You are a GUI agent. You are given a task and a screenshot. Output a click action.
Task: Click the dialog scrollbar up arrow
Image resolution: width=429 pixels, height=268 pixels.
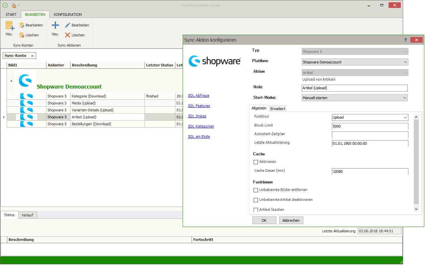[x=416, y=117]
